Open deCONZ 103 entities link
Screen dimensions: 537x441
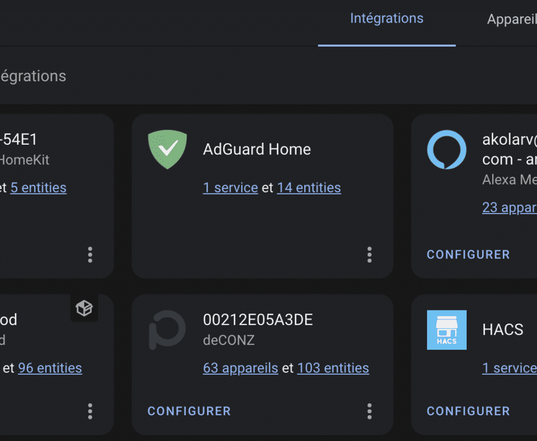tap(333, 368)
